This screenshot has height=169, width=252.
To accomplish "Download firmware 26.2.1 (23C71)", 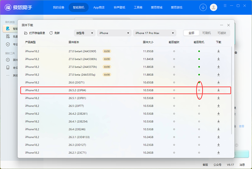I will pos(218,153).
